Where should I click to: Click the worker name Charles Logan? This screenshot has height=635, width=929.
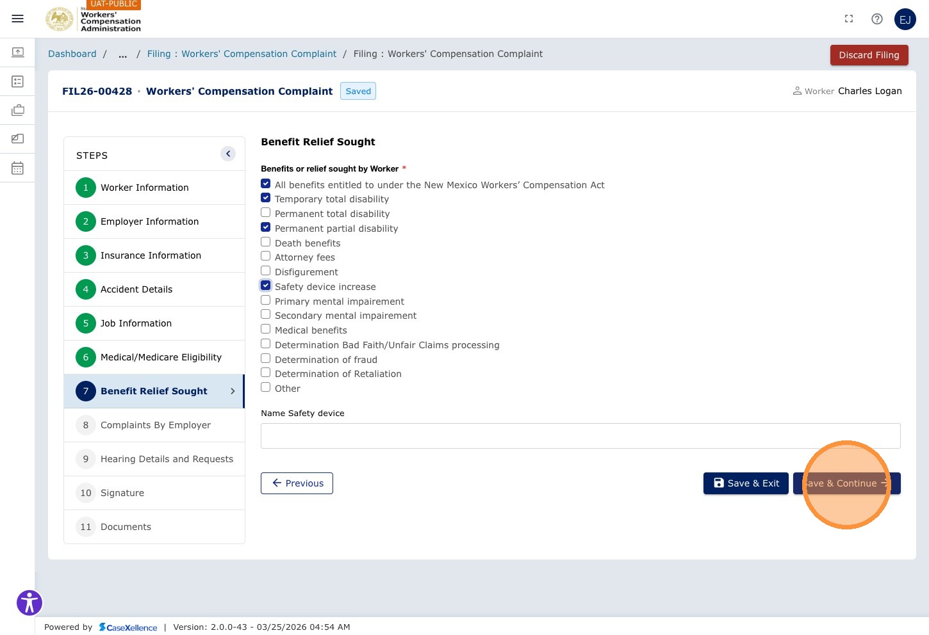(x=870, y=91)
